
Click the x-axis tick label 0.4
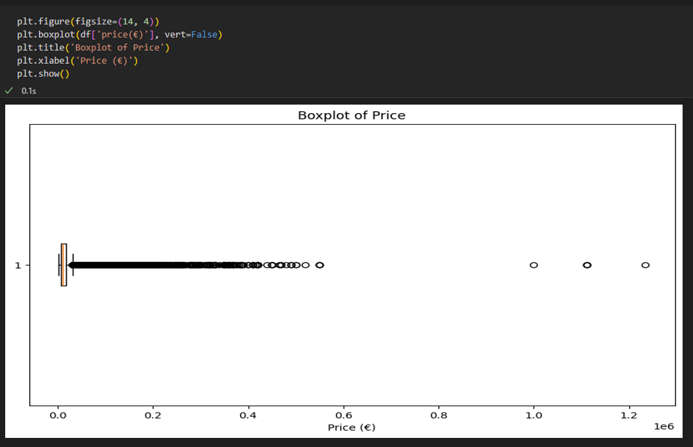[248, 415]
